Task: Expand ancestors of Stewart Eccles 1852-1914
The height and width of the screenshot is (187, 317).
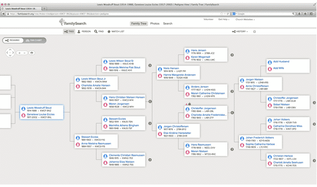Action: (x=150, y=123)
